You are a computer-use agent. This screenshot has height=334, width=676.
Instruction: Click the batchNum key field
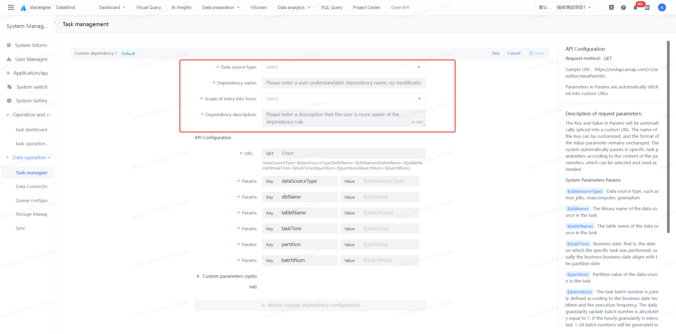tap(307, 260)
